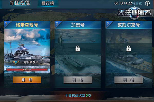
Task: Click the red 100.00% health bar
Action: pyautogui.click(x=27, y=70)
